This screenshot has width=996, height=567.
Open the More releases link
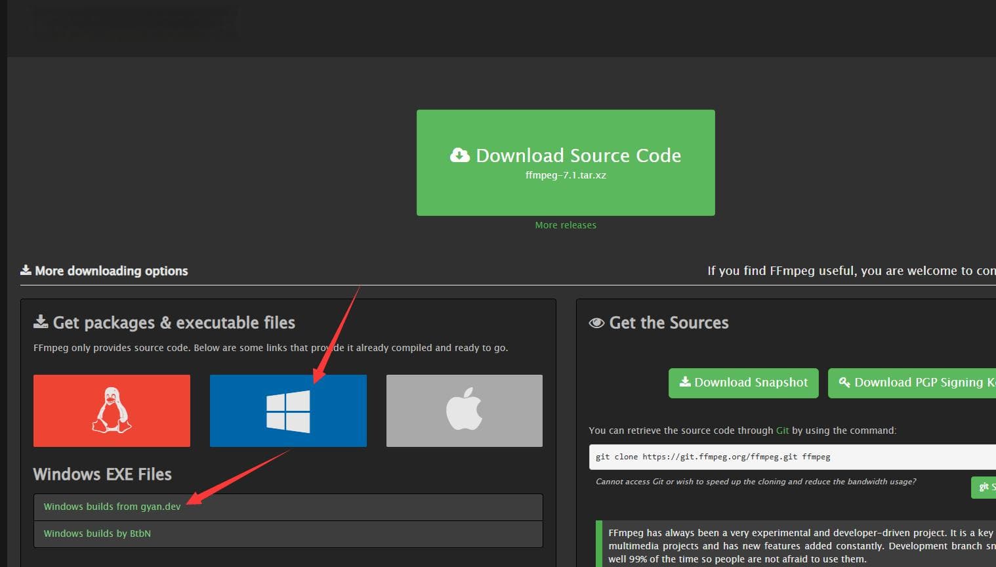tap(566, 225)
